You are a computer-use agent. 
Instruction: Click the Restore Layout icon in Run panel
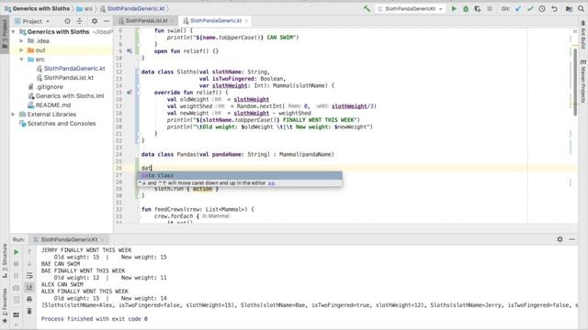(17, 315)
